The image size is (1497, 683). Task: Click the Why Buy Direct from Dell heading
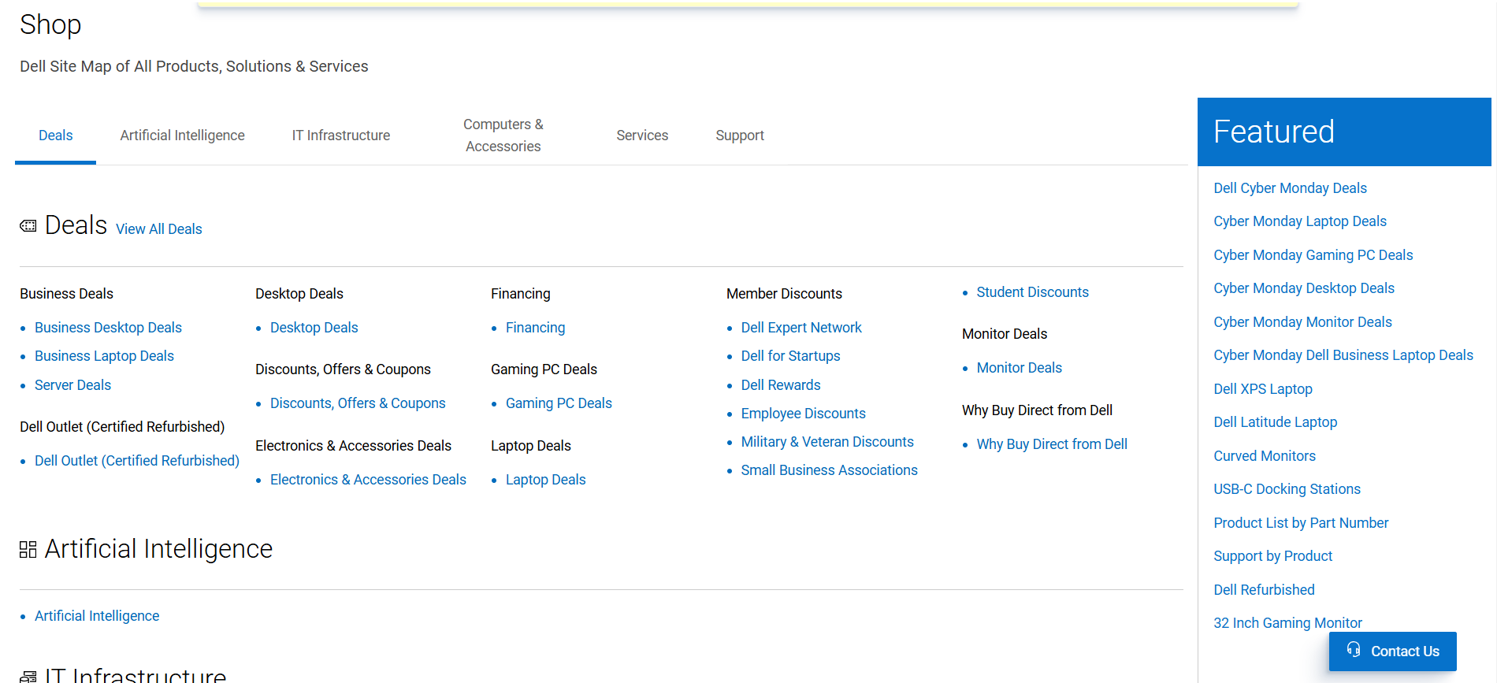[x=1037, y=410]
